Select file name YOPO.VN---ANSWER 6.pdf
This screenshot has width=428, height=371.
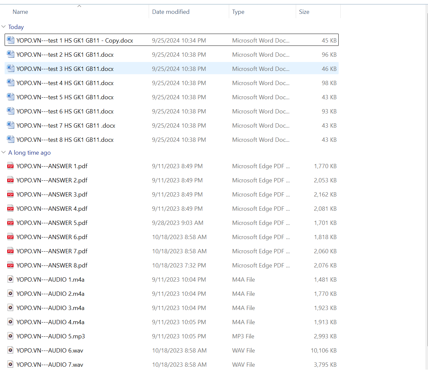click(52, 237)
